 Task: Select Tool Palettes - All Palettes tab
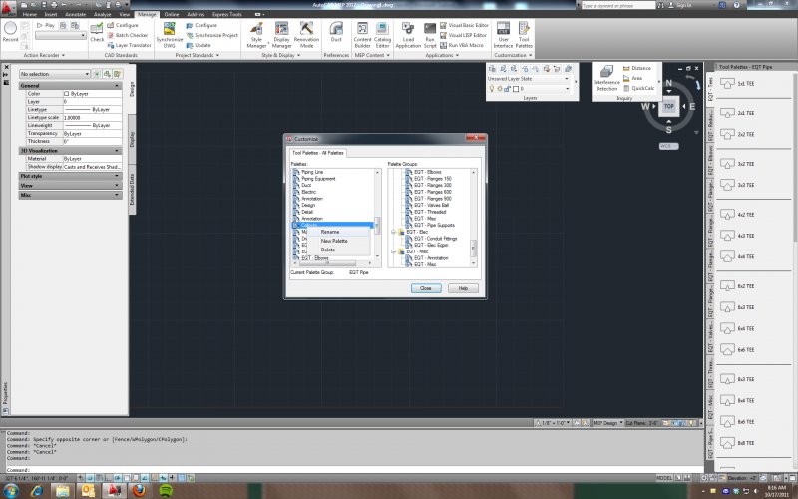318,153
